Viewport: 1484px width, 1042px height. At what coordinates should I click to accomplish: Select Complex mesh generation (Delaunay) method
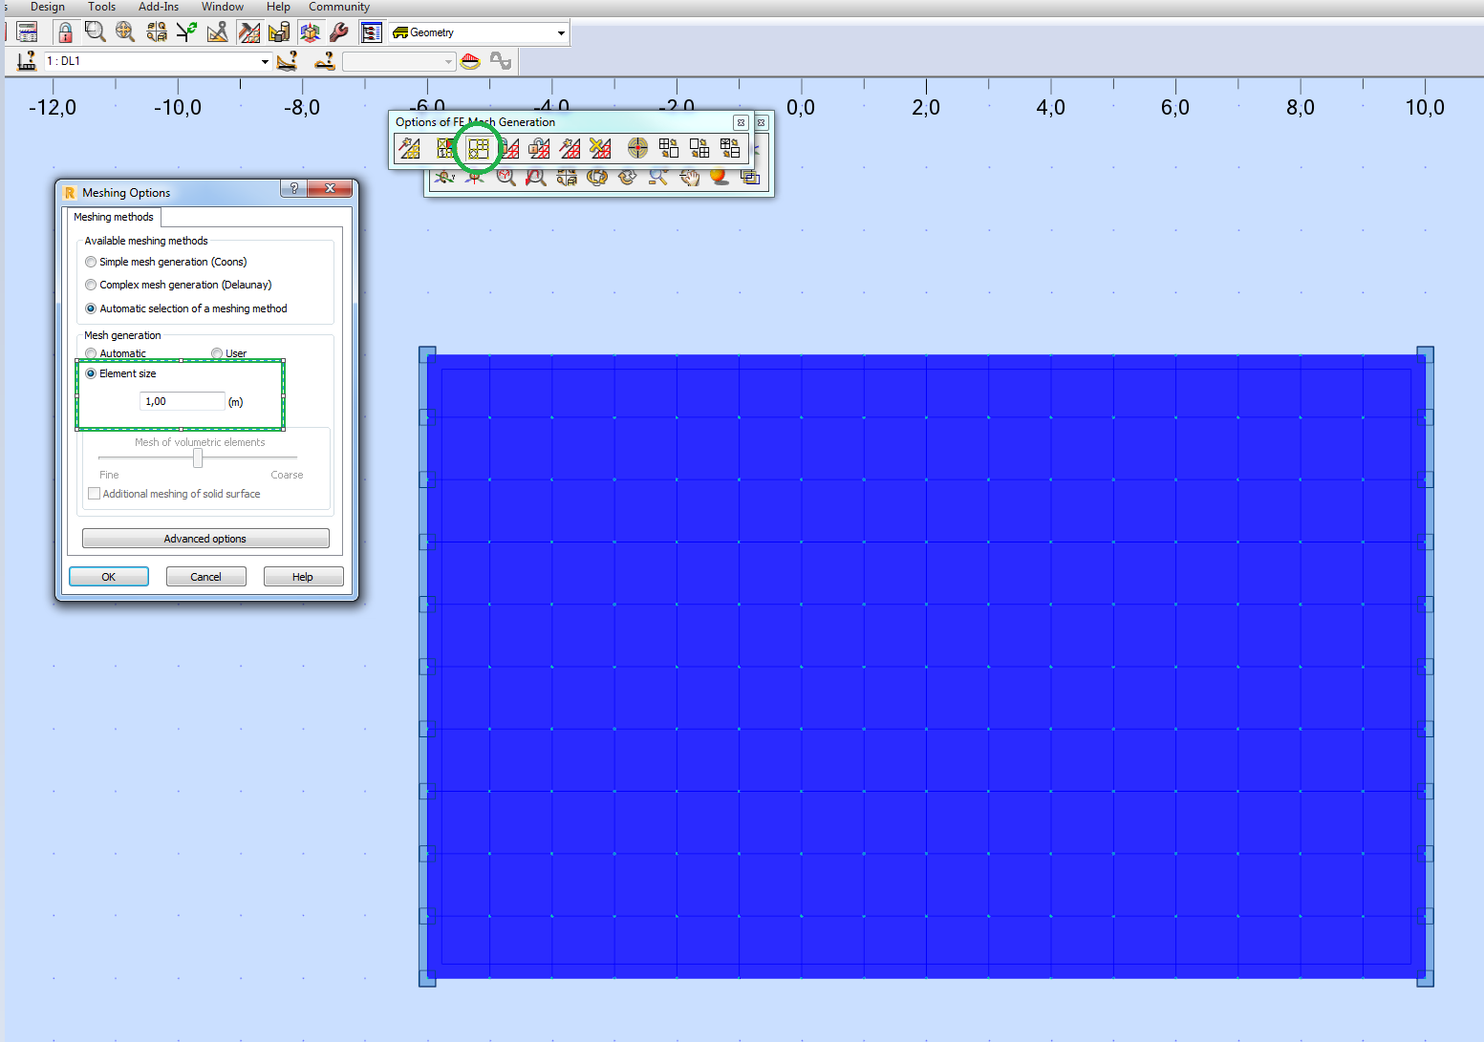click(91, 284)
